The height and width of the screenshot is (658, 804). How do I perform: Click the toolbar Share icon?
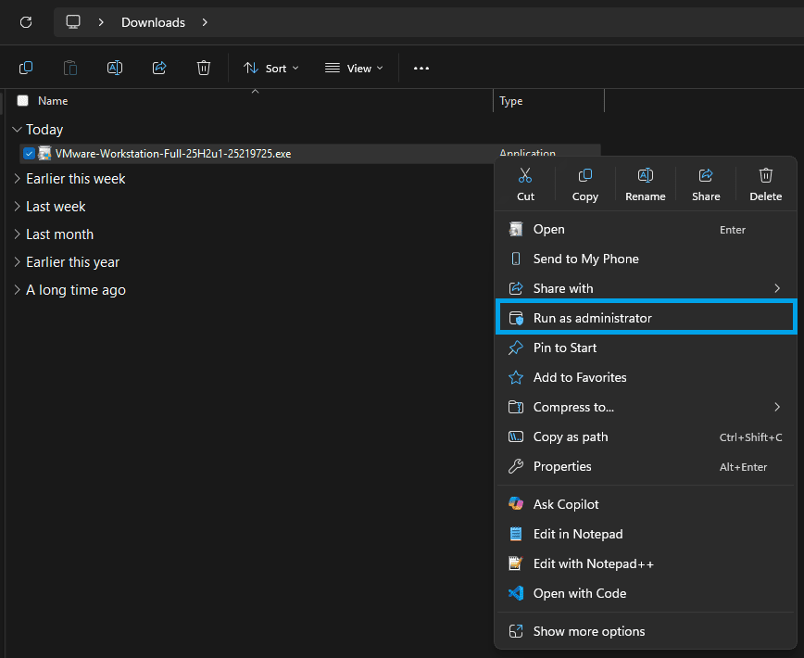(x=159, y=68)
